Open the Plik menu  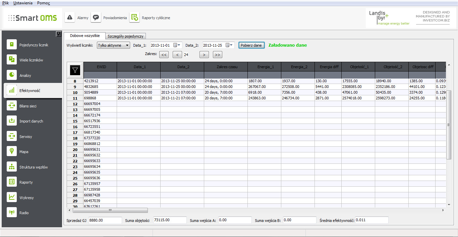tap(5, 3)
